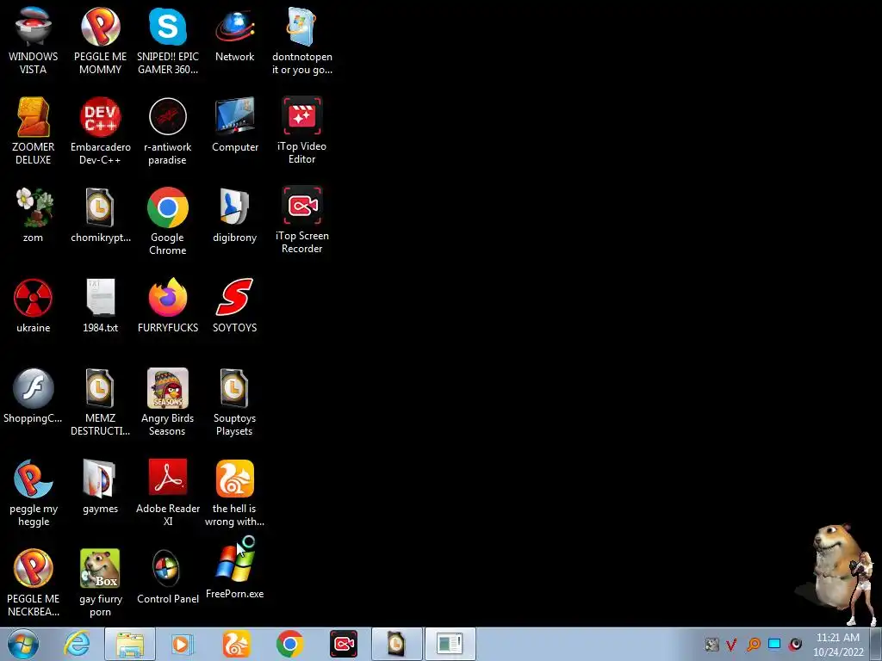
Task: Select the Windows-flag .exe icon under the cursor
Action: pos(234,571)
